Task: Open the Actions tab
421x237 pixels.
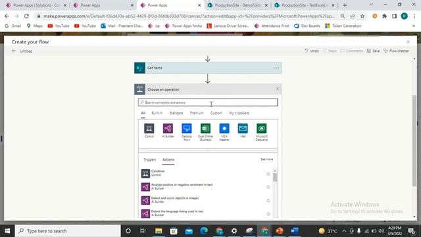Action: [x=168, y=159]
